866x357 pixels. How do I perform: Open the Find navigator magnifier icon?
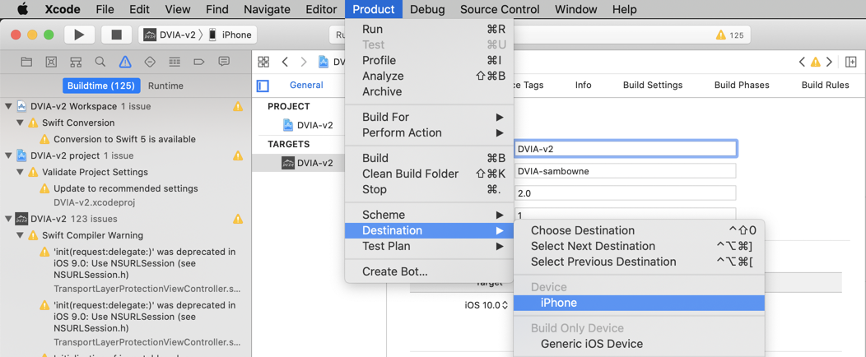100,62
